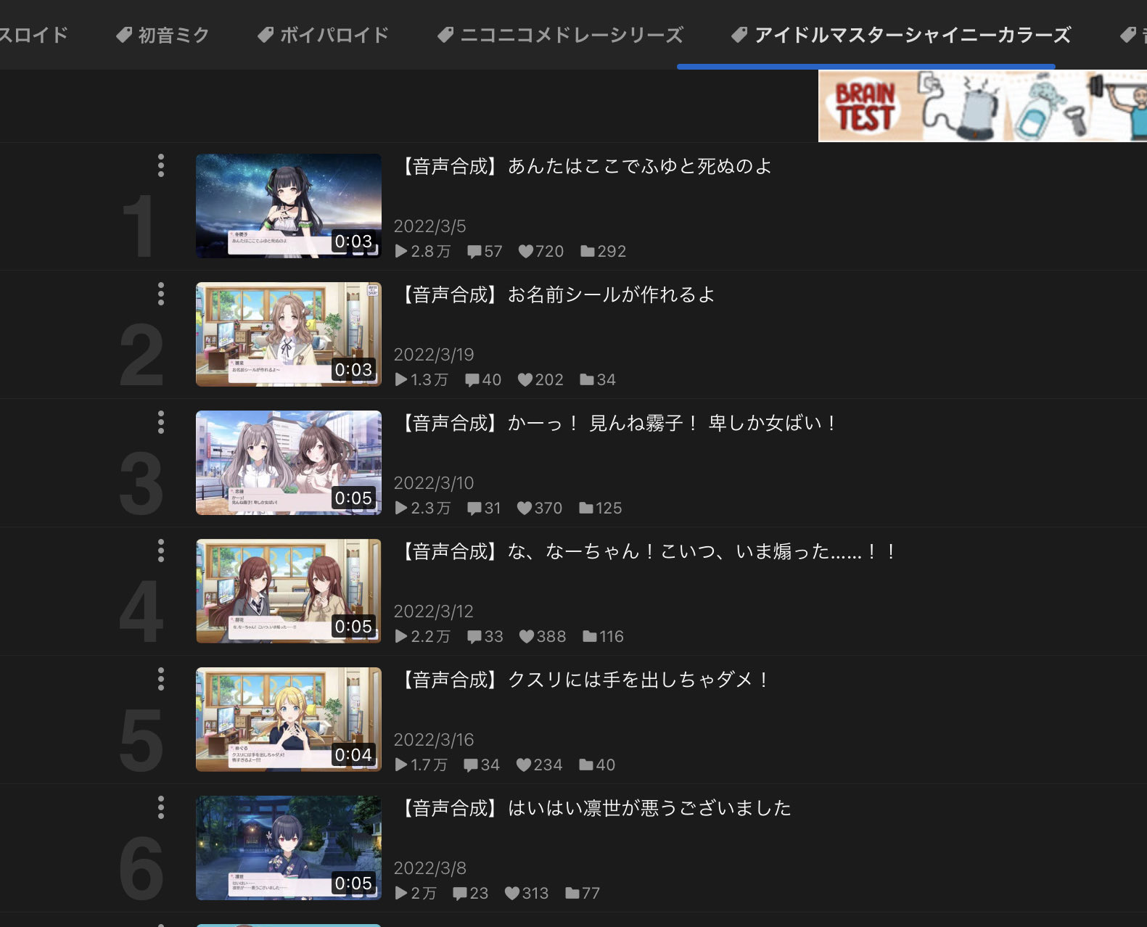The width and height of the screenshot is (1147, 927).
Task: Open the three-dot menu for rank 3 video
Action: tap(161, 422)
